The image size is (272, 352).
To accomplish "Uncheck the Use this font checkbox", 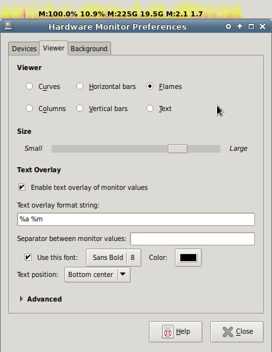I will click(x=28, y=257).
